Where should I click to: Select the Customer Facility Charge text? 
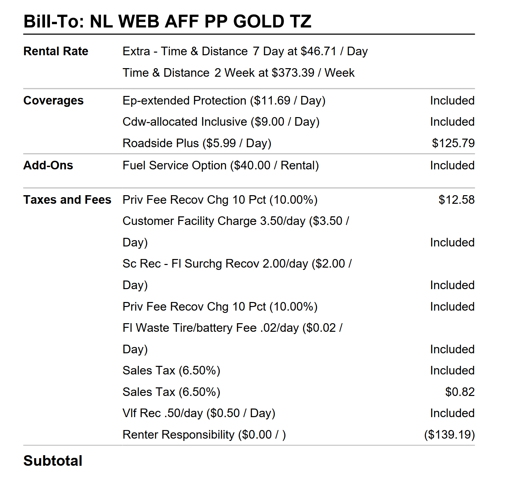pyautogui.click(x=235, y=221)
